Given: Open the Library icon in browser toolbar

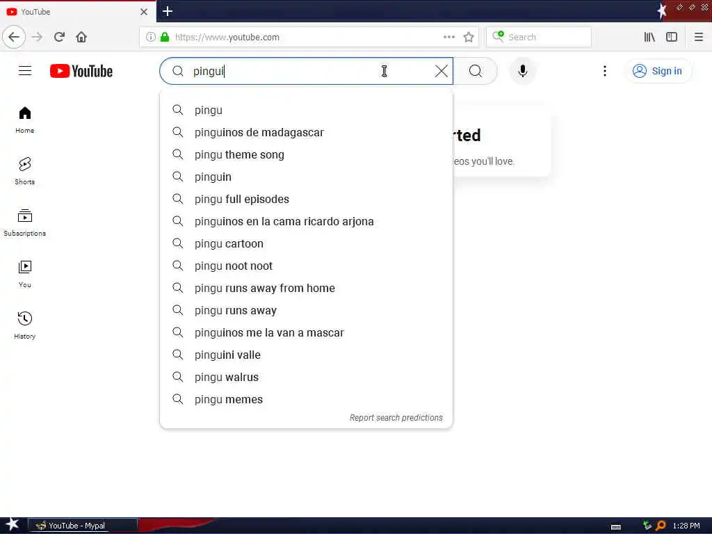Looking at the screenshot, I should click(649, 37).
